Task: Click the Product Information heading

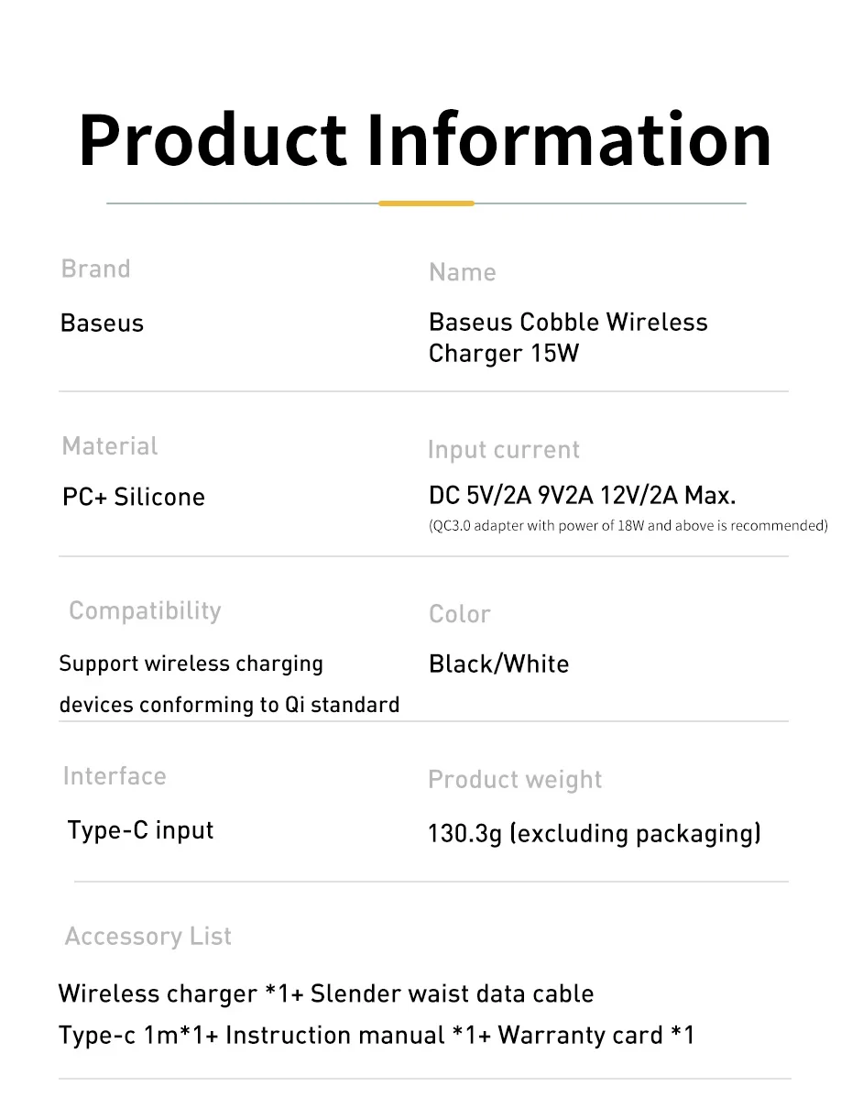Action: pyautogui.click(x=425, y=140)
